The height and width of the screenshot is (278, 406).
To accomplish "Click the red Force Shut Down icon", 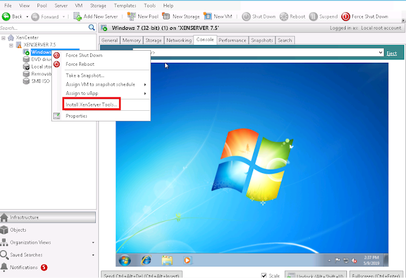I will click(346, 16).
